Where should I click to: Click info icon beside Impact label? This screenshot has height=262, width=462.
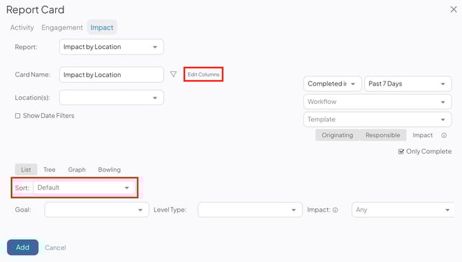click(335, 210)
